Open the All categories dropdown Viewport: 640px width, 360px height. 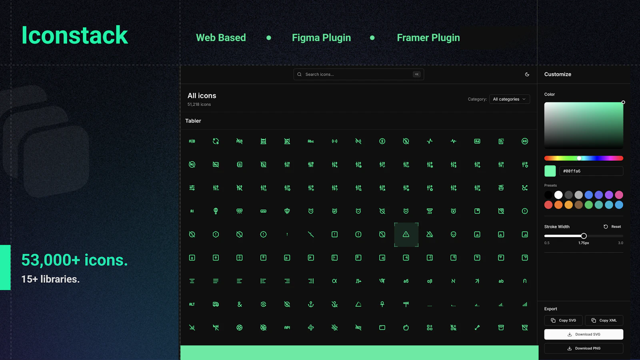point(510,99)
